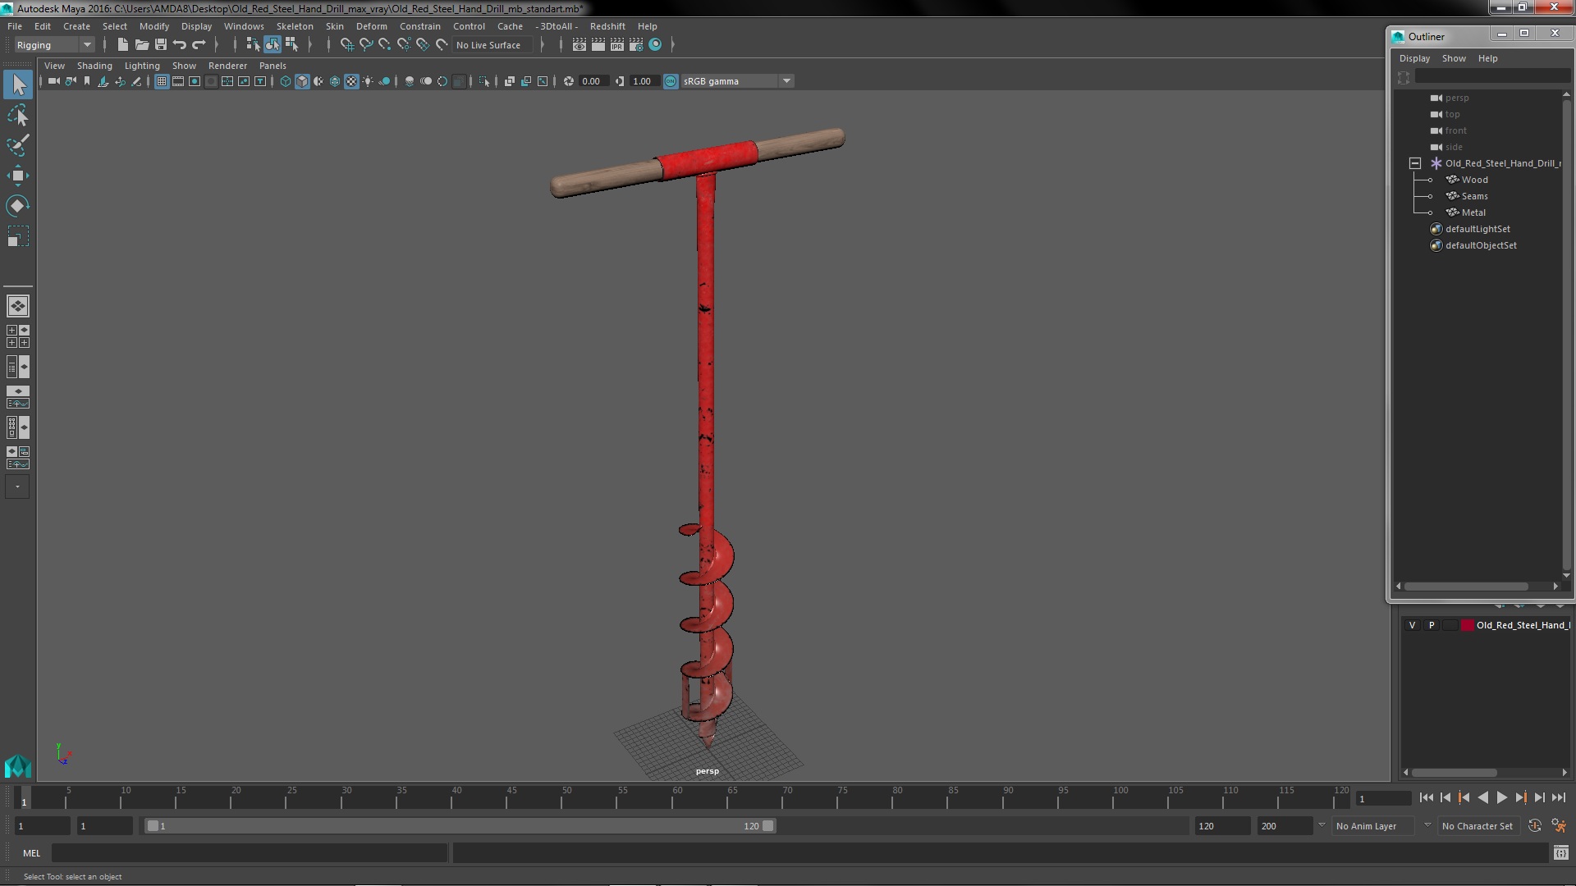
Task: Save the current scene
Action: coord(161,44)
